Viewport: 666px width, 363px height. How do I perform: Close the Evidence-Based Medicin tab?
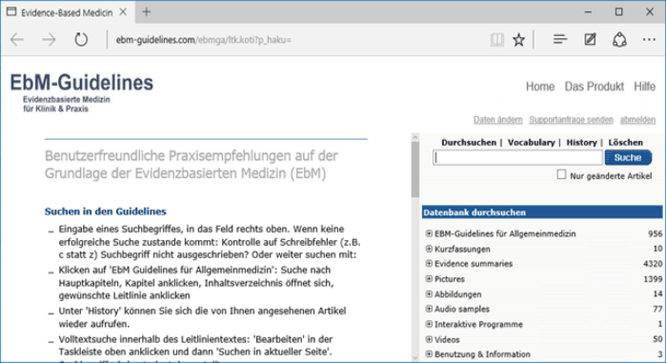[x=123, y=12]
